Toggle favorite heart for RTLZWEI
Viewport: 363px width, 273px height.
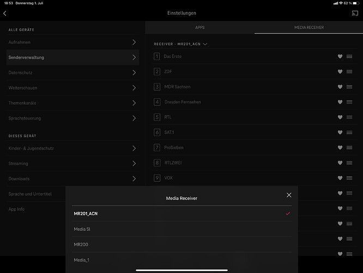tap(340, 163)
